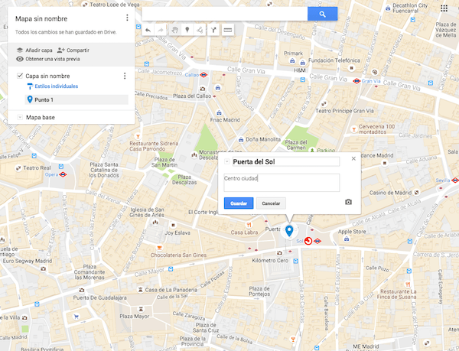Click the Kilómetro Cero camera icon

(279, 253)
